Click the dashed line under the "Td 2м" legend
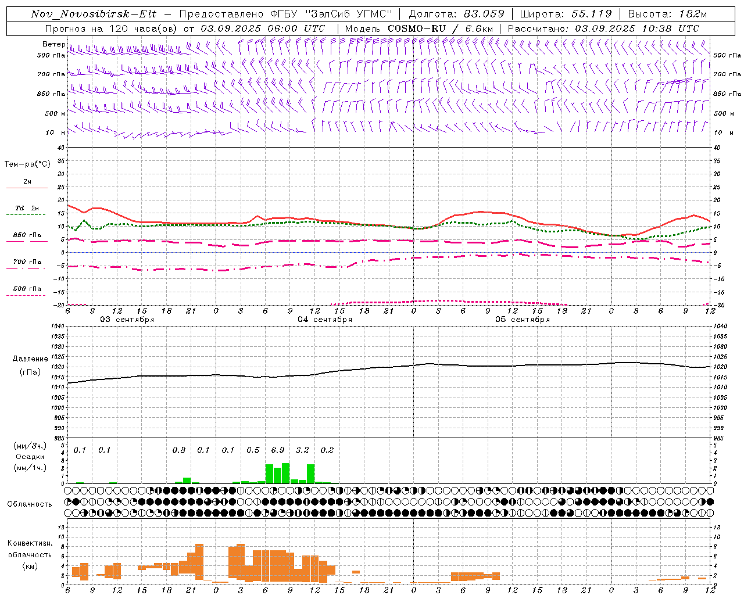Screen dimensions: 744x595 (27, 215)
